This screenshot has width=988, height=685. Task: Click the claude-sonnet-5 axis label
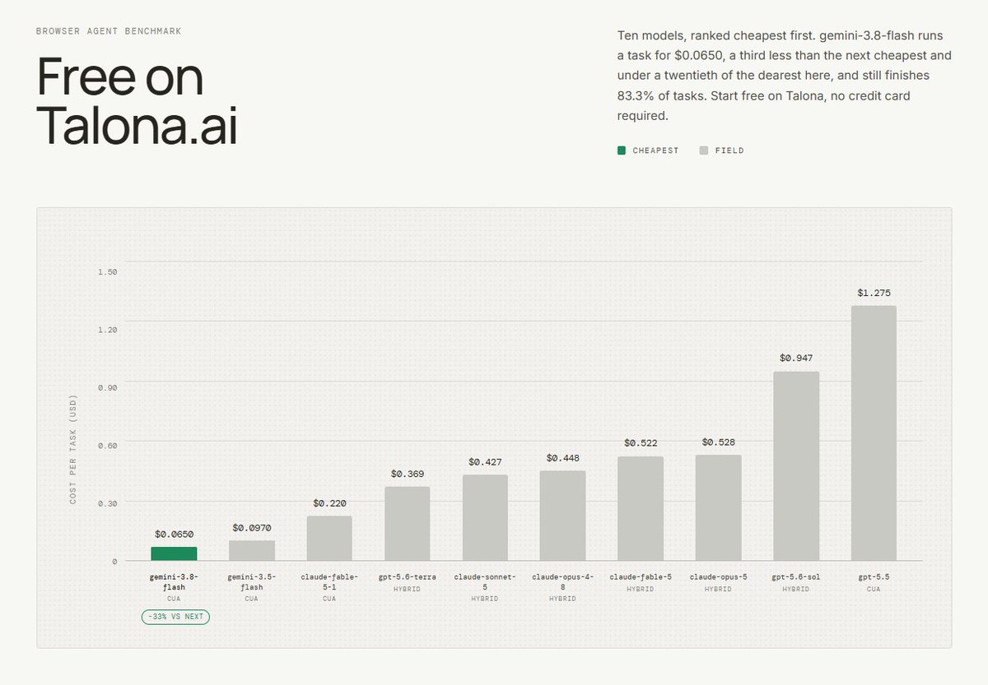click(x=485, y=582)
